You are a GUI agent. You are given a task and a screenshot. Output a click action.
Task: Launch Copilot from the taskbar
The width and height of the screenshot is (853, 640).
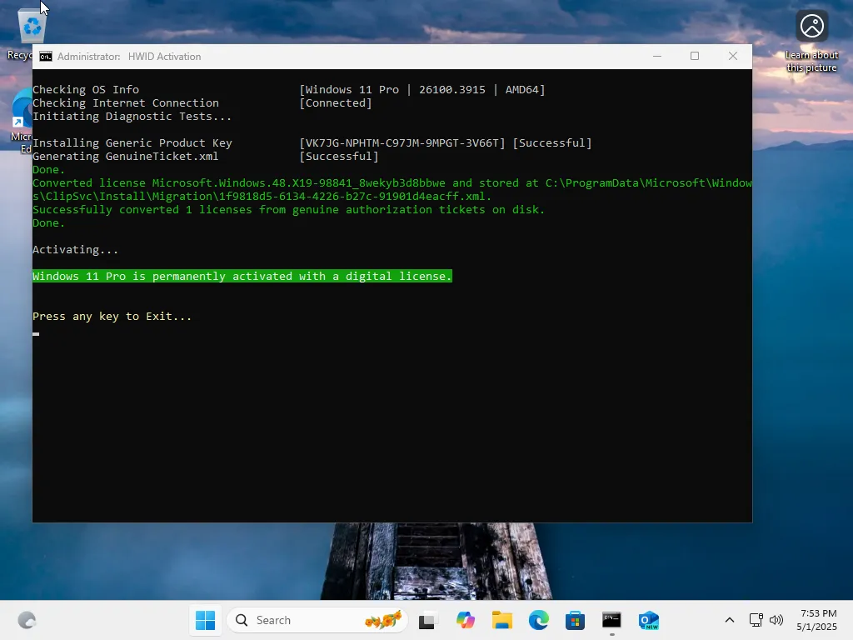pos(465,620)
